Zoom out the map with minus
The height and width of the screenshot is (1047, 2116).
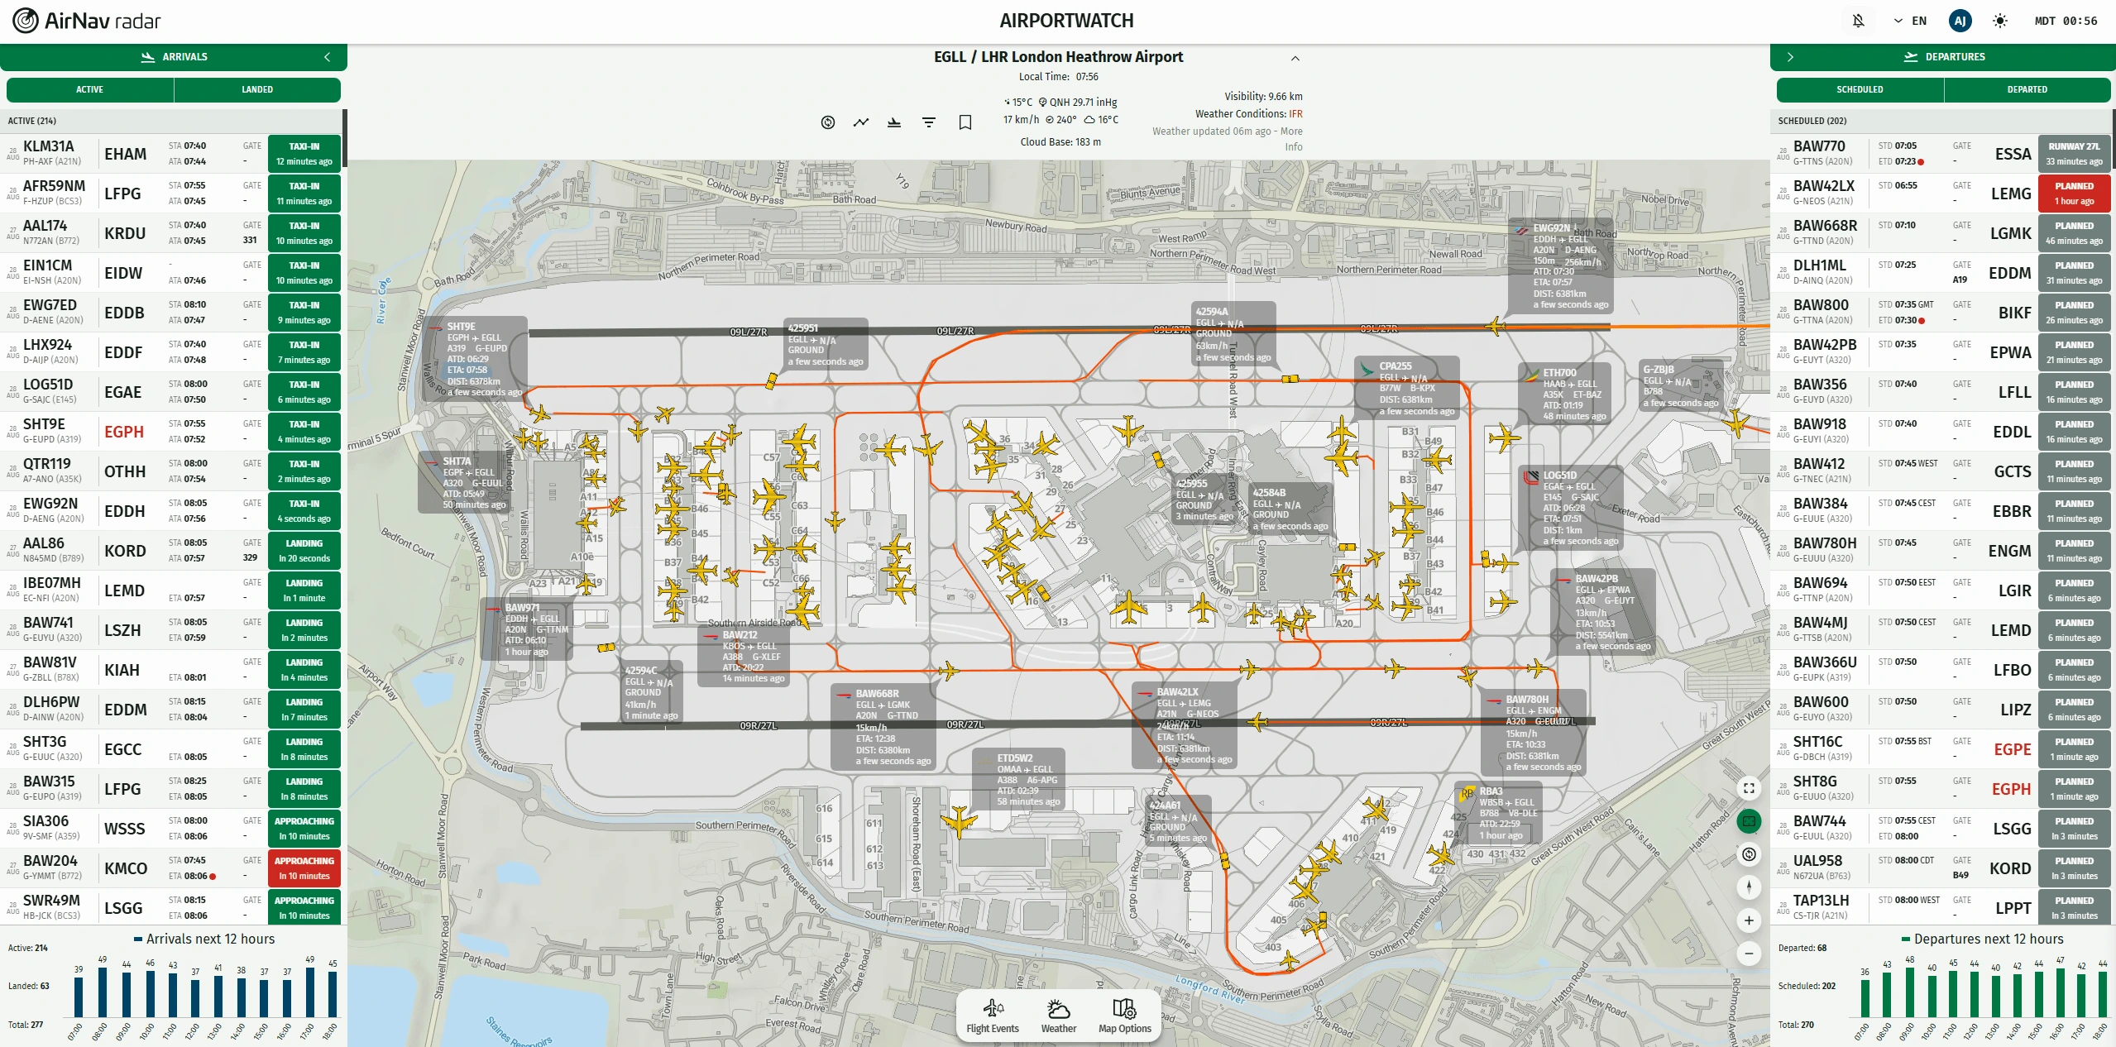[1749, 954]
